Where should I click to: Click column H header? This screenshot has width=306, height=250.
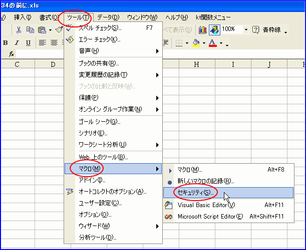pyautogui.click(x=197, y=64)
